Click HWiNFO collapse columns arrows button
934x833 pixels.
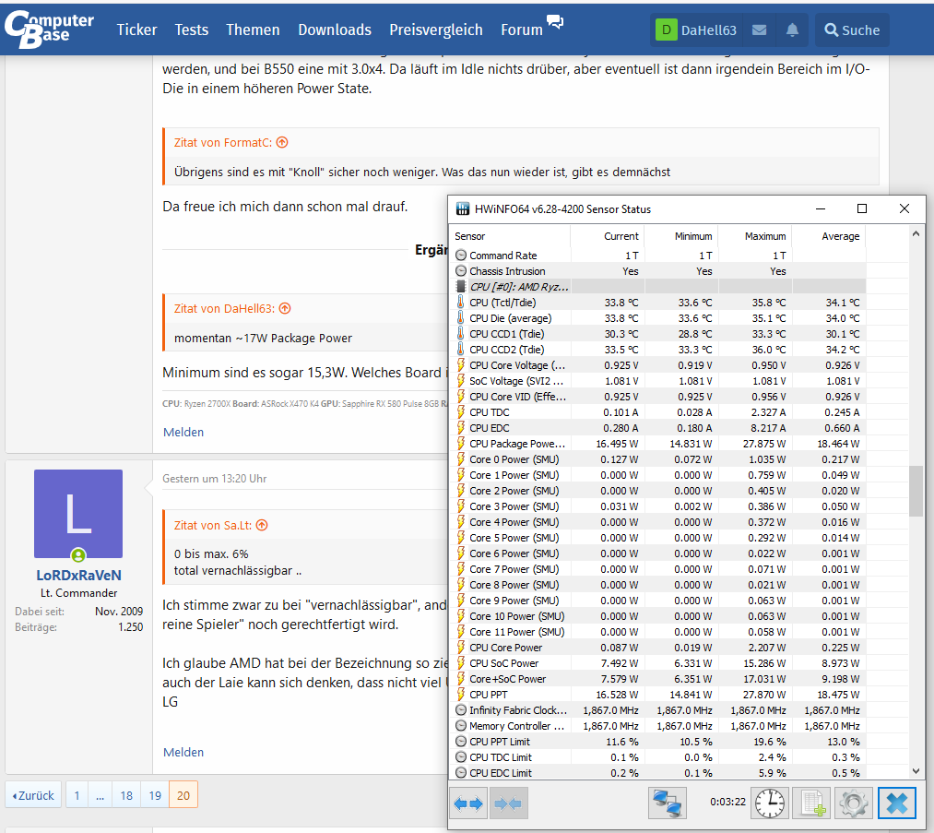508,803
